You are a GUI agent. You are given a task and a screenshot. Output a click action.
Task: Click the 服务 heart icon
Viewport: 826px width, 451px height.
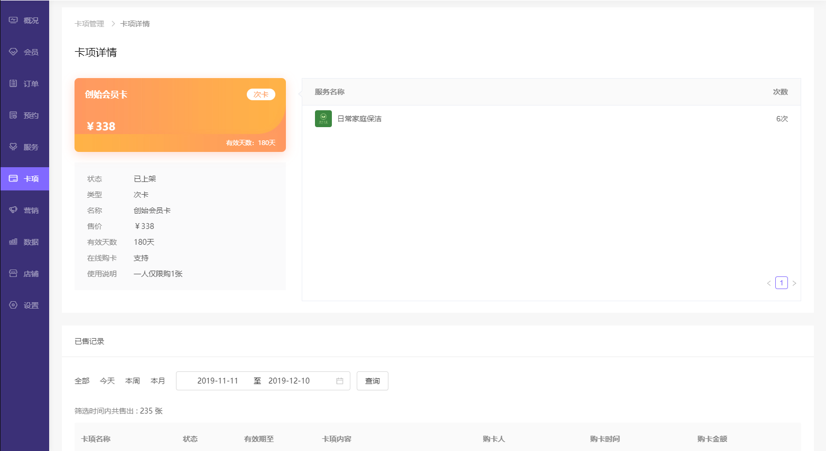[x=13, y=147]
